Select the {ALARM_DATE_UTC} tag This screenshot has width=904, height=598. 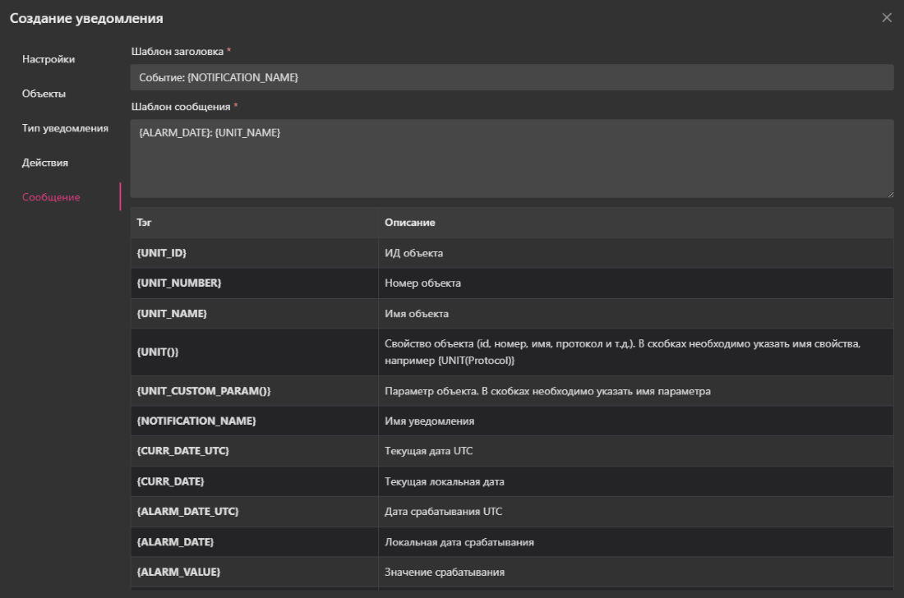pos(187,512)
